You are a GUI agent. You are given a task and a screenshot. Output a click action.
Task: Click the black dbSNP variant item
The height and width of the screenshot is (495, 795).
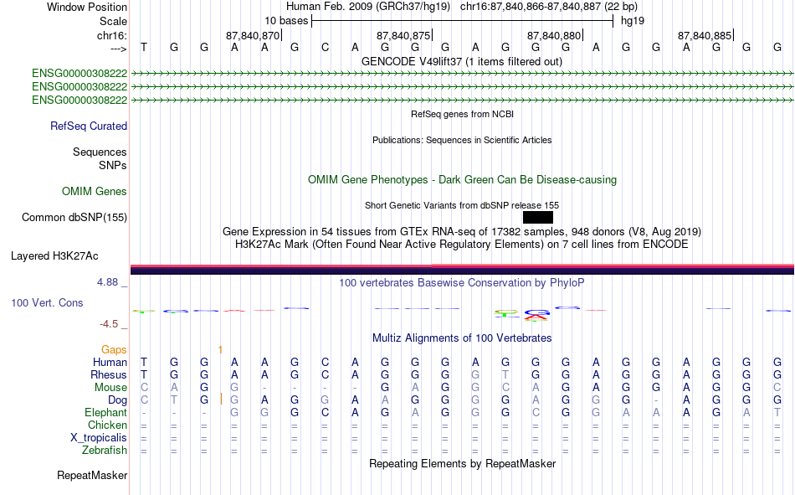tap(538, 217)
